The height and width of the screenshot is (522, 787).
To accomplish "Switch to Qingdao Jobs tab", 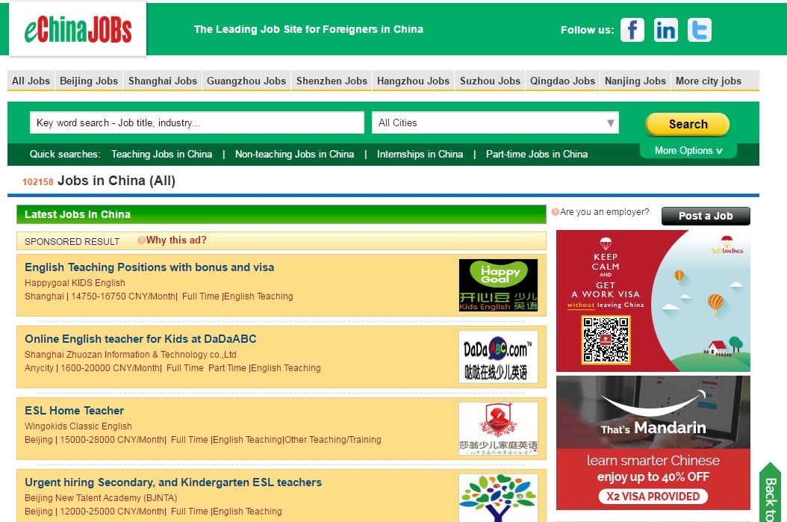I will tap(563, 81).
